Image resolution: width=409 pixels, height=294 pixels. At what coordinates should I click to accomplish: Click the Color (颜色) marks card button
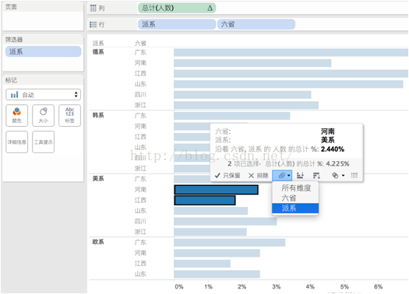coord(16,115)
